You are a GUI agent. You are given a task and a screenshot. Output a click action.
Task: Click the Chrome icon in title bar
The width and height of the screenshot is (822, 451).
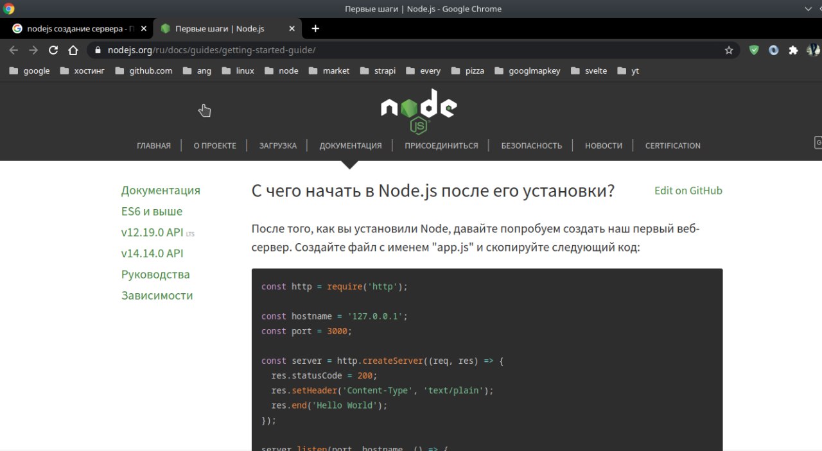point(9,9)
